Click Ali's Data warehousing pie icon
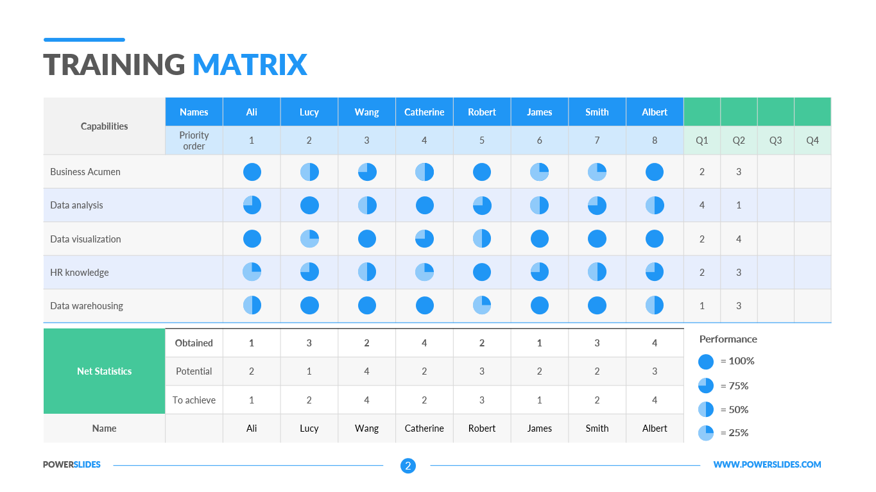This screenshot has height=492, width=876. pos(252,305)
